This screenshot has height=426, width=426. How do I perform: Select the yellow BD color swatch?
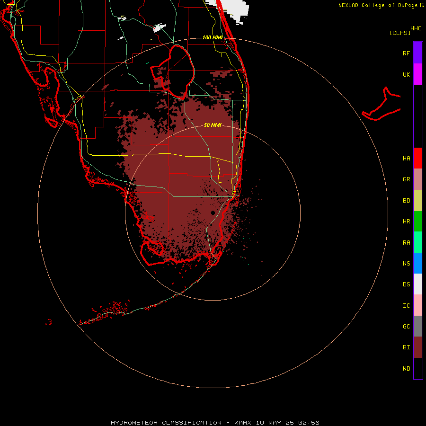pos(418,201)
